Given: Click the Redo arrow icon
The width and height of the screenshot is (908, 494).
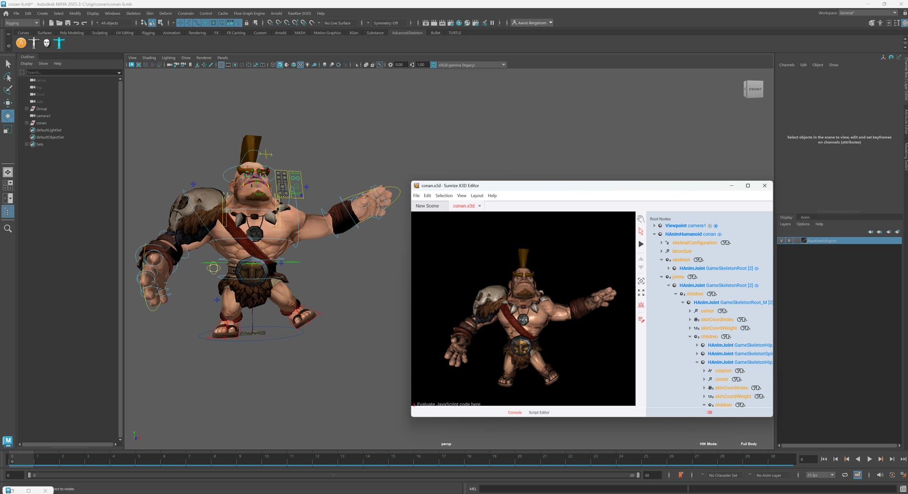Looking at the screenshot, I should click(x=84, y=23).
